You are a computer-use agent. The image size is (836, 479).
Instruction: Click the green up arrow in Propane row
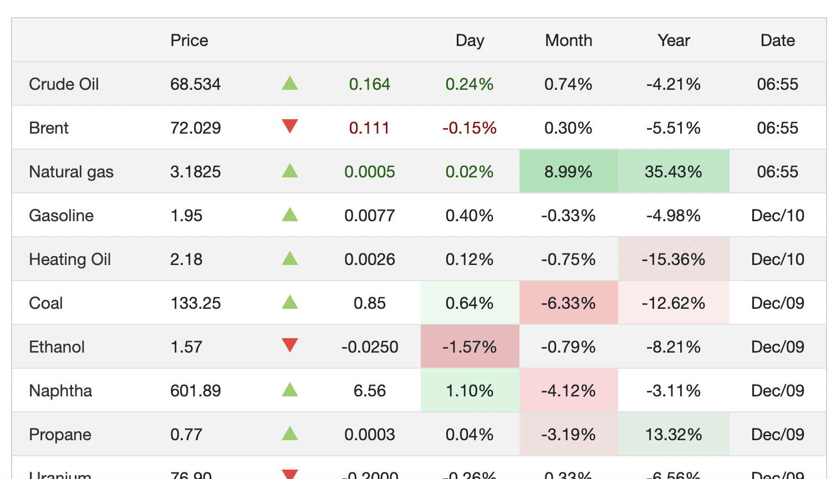click(290, 433)
